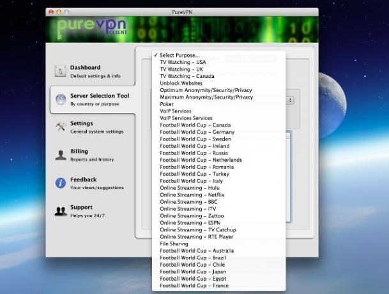Screen dimensions: 389x294
Task: Choose Online Streaming - Hulu
Action: (219, 188)
